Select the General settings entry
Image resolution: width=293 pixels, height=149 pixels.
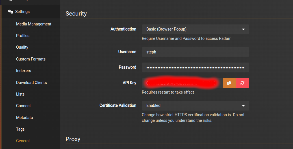(x=23, y=141)
